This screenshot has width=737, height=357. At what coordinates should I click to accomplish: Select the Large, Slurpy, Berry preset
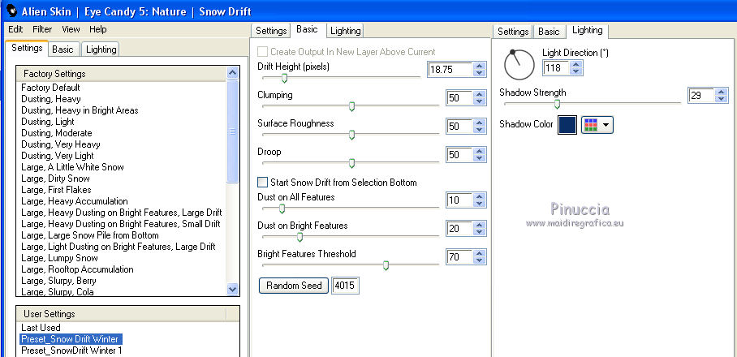tap(58, 281)
